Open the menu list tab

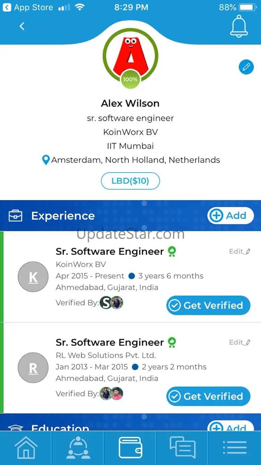coord(235,448)
